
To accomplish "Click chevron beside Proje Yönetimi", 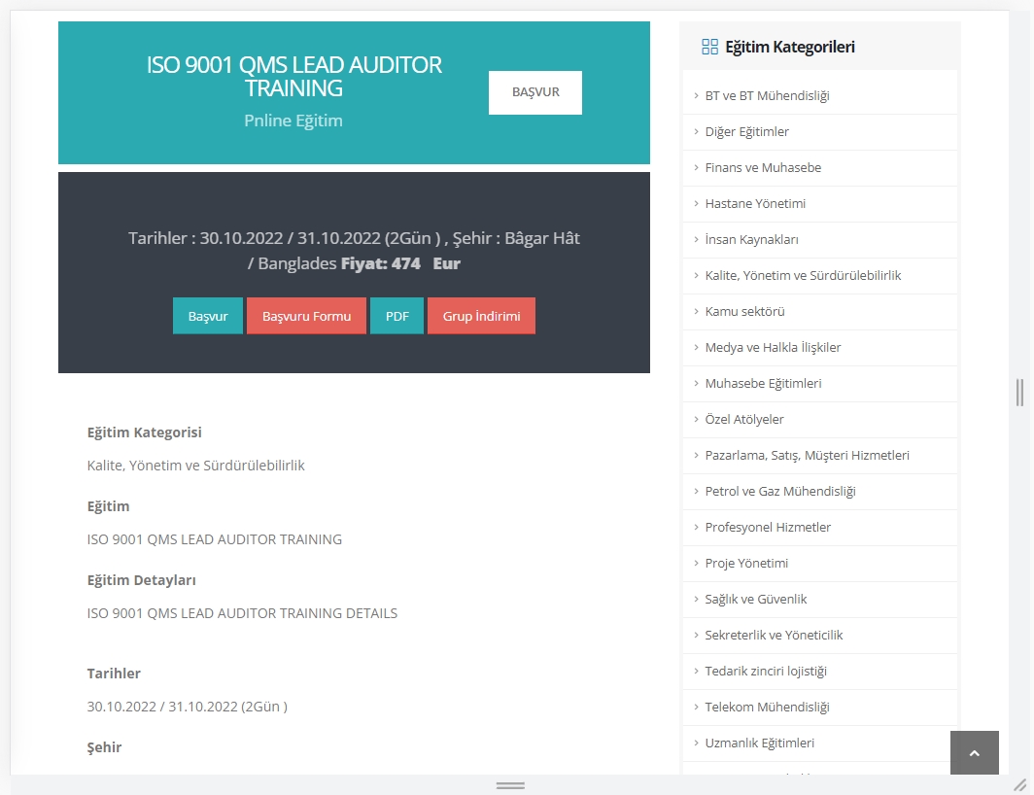I will click(697, 564).
